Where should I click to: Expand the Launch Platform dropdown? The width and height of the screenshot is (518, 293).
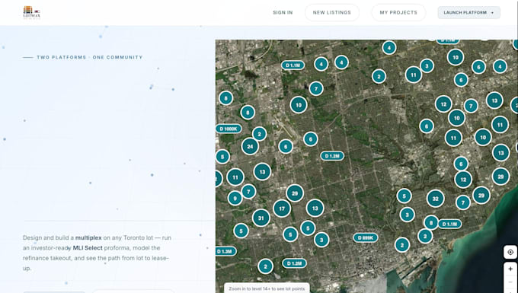(x=468, y=12)
